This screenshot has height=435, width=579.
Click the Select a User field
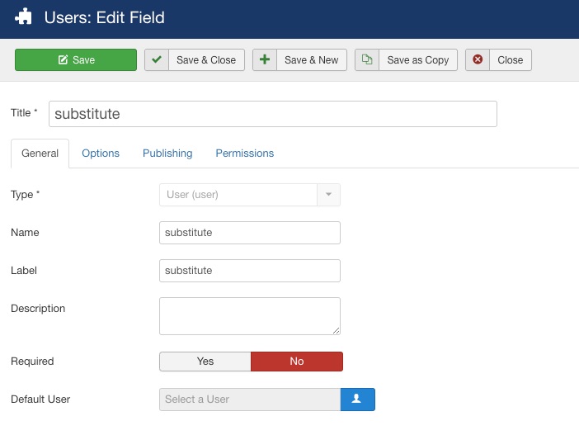250,400
